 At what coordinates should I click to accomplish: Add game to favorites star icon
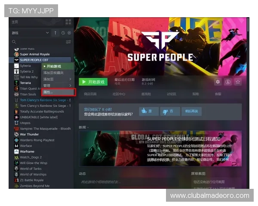click(x=238, y=82)
